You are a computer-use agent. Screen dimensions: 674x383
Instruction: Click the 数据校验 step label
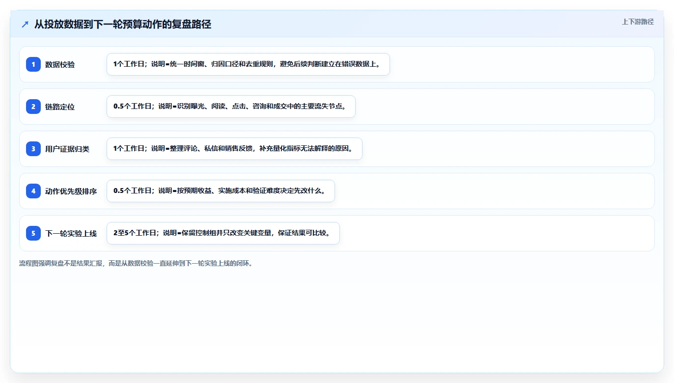[60, 64]
